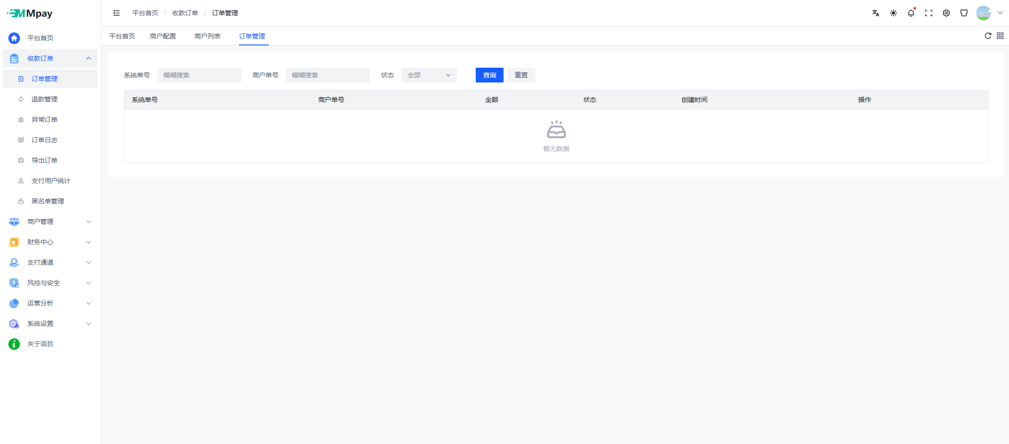This screenshot has width=1009, height=444.
Task: Click the theme shirt icon
Action: point(964,13)
